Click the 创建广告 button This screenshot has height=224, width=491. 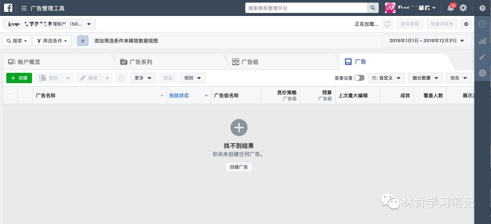point(239,167)
